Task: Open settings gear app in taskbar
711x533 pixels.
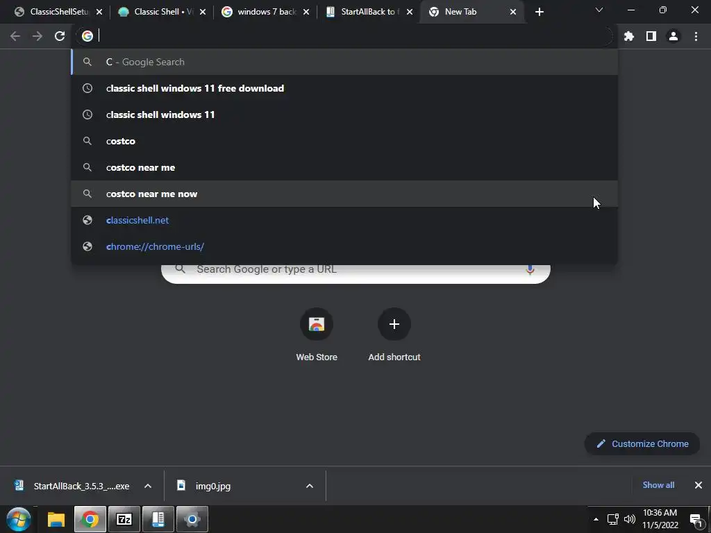Action: 192,519
